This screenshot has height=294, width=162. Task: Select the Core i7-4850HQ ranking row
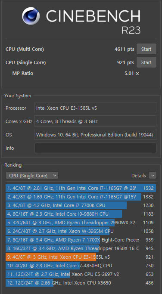(x=81, y=266)
